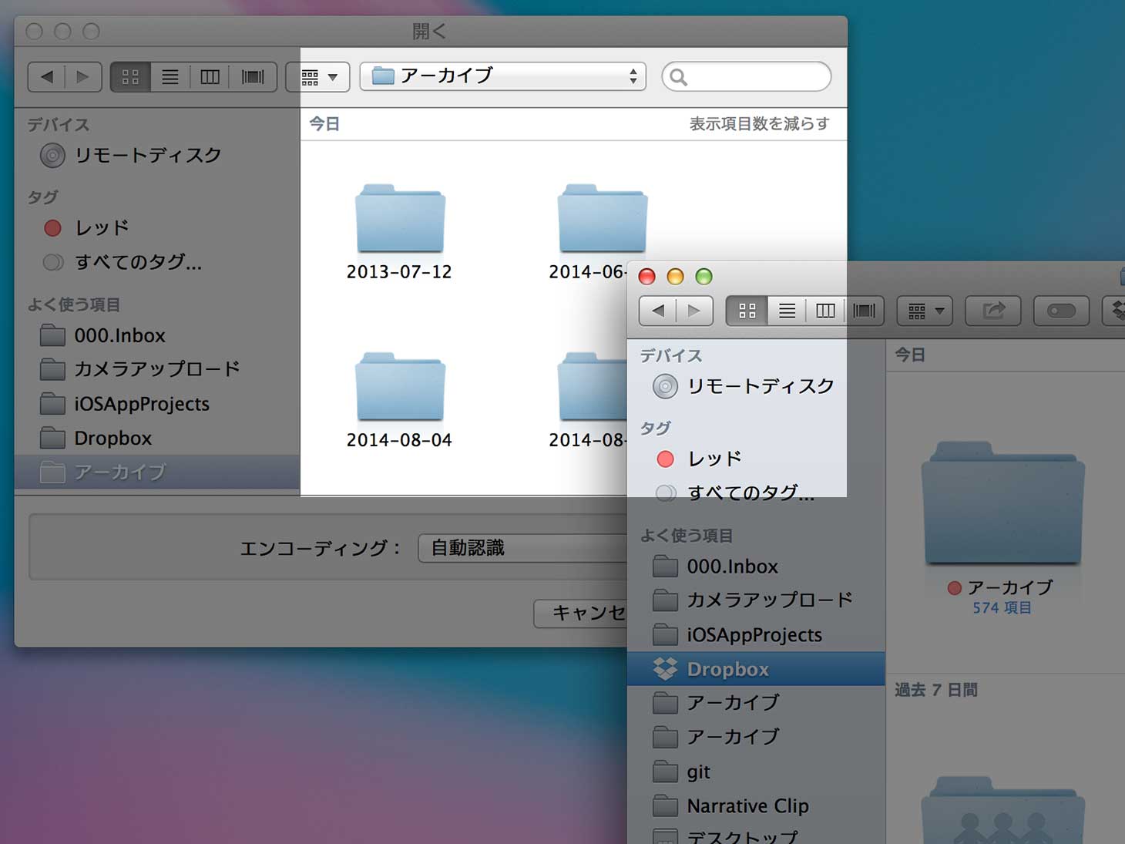Click the Share icon in Finder toolbar
This screenshot has height=844, width=1125.
pyautogui.click(x=993, y=311)
